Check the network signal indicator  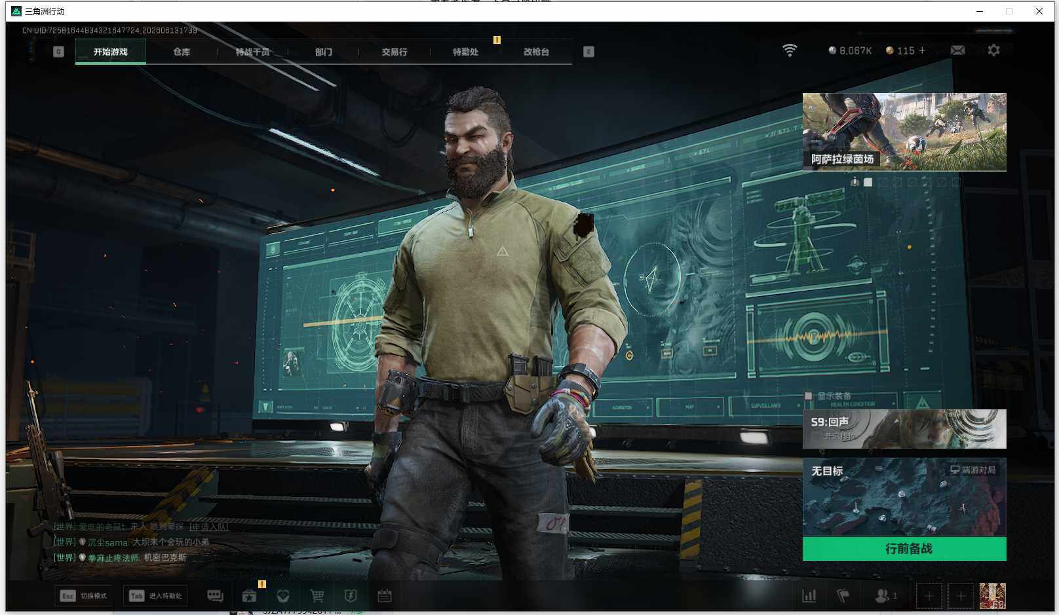click(x=790, y=50)
